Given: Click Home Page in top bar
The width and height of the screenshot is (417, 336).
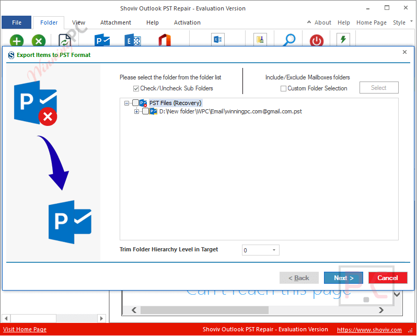Looking at the screenshot, I should click(371, 22).
